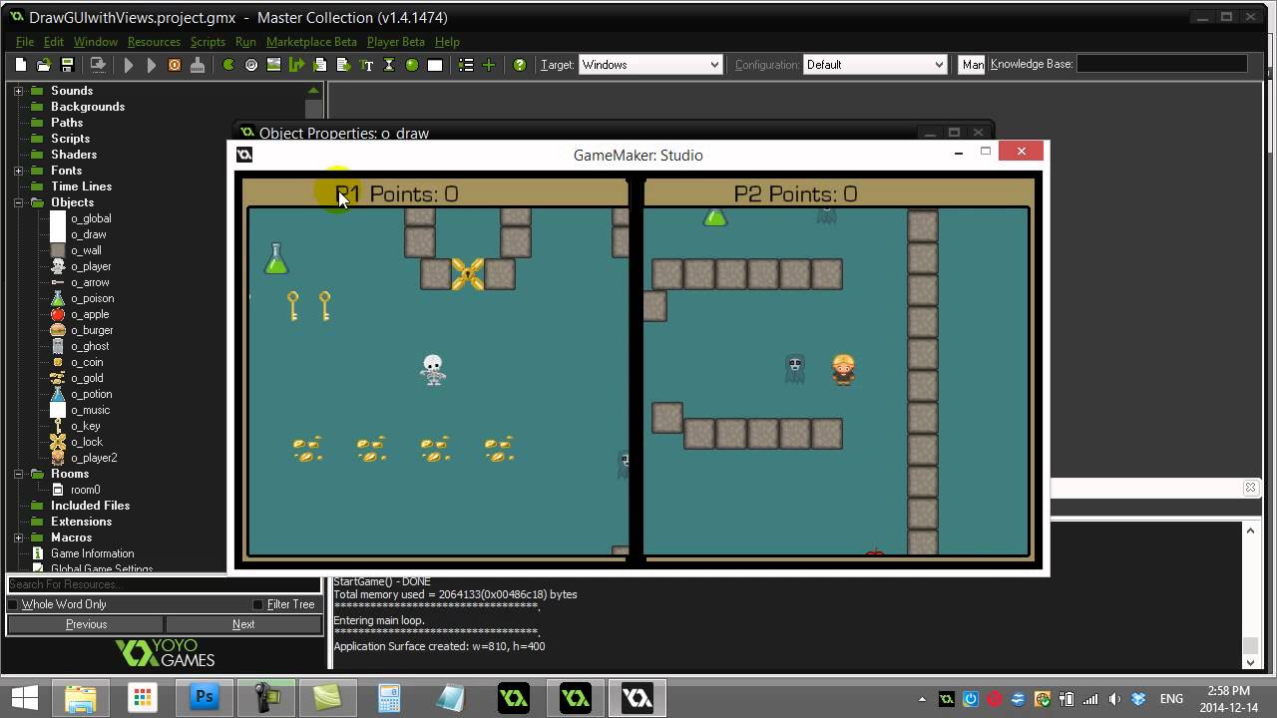Open the Marketplace Beta menu

(311, 42)
